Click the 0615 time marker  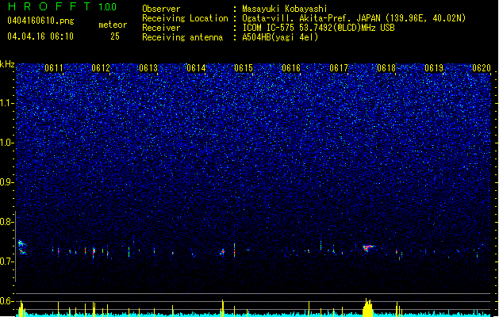coord(244,68)
